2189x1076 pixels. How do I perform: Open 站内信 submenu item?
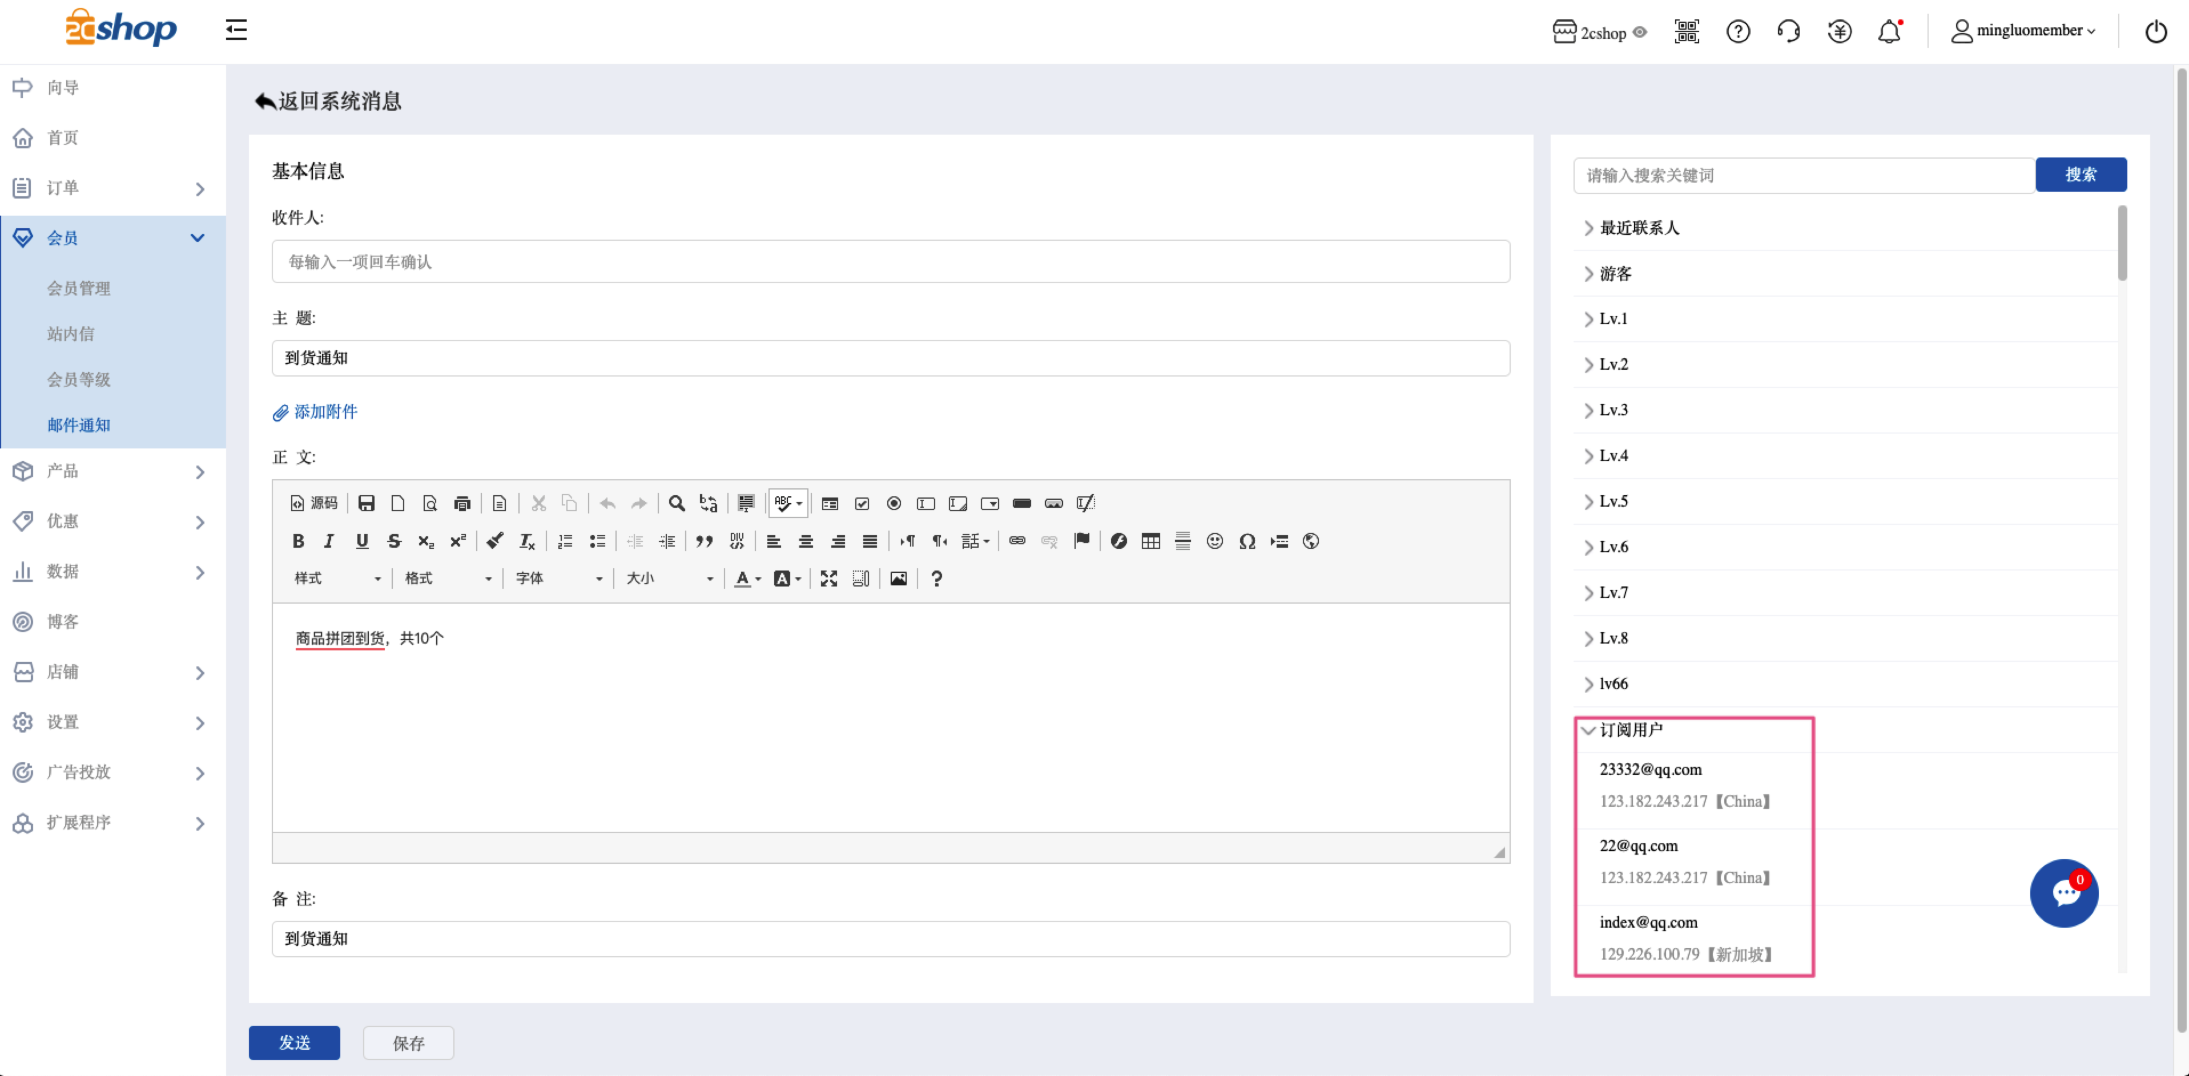pyautogui.click(x=71, y=334)
